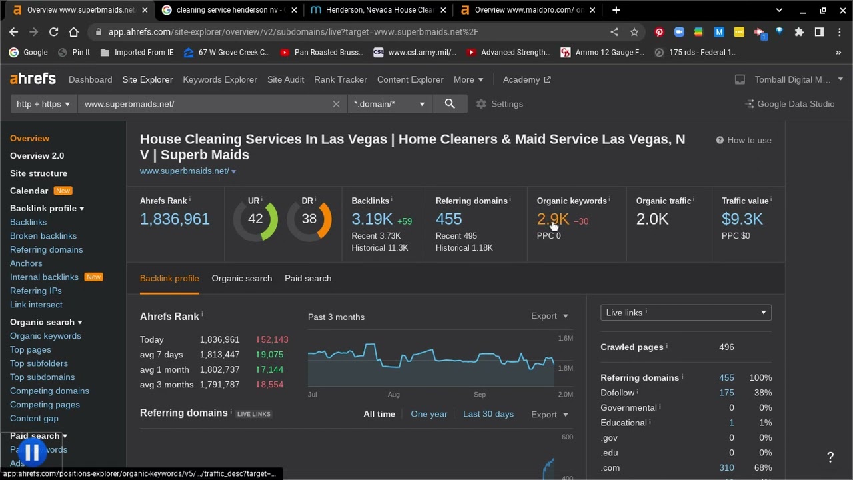853x480 pixels.
Task: Open the Pinterest extension
Action: (x=659, y=31)
